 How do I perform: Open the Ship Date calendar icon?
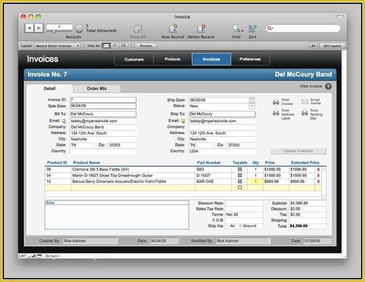pyautogui.click(x=252, y=100)
